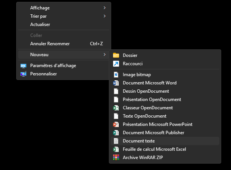231x170 pixels.
Task: Expand the Affichage submenu arrow
Action: point(105,8)
